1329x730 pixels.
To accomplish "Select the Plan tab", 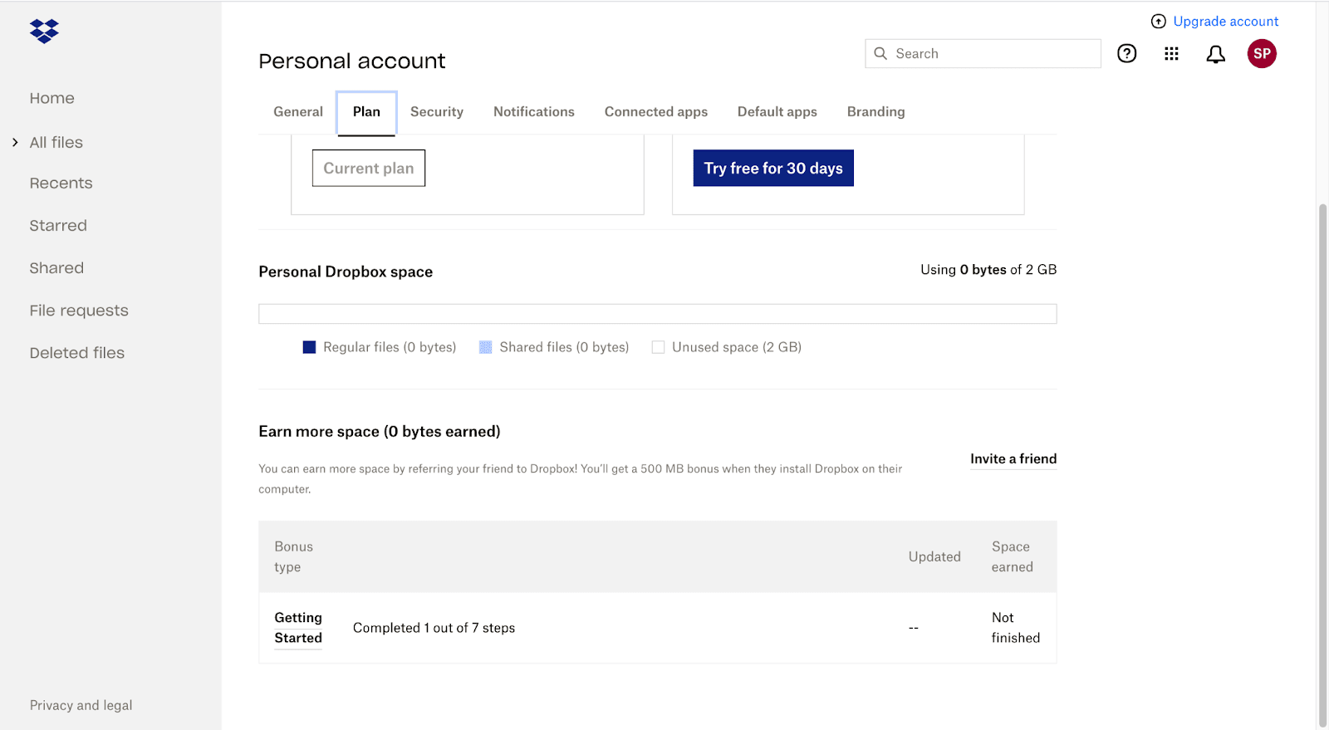I will point(366,112).
